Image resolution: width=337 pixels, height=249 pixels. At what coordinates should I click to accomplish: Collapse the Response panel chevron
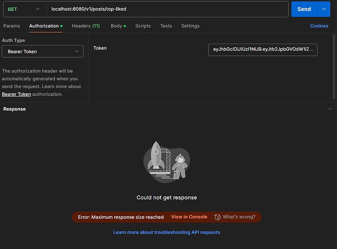coord(330,109)
